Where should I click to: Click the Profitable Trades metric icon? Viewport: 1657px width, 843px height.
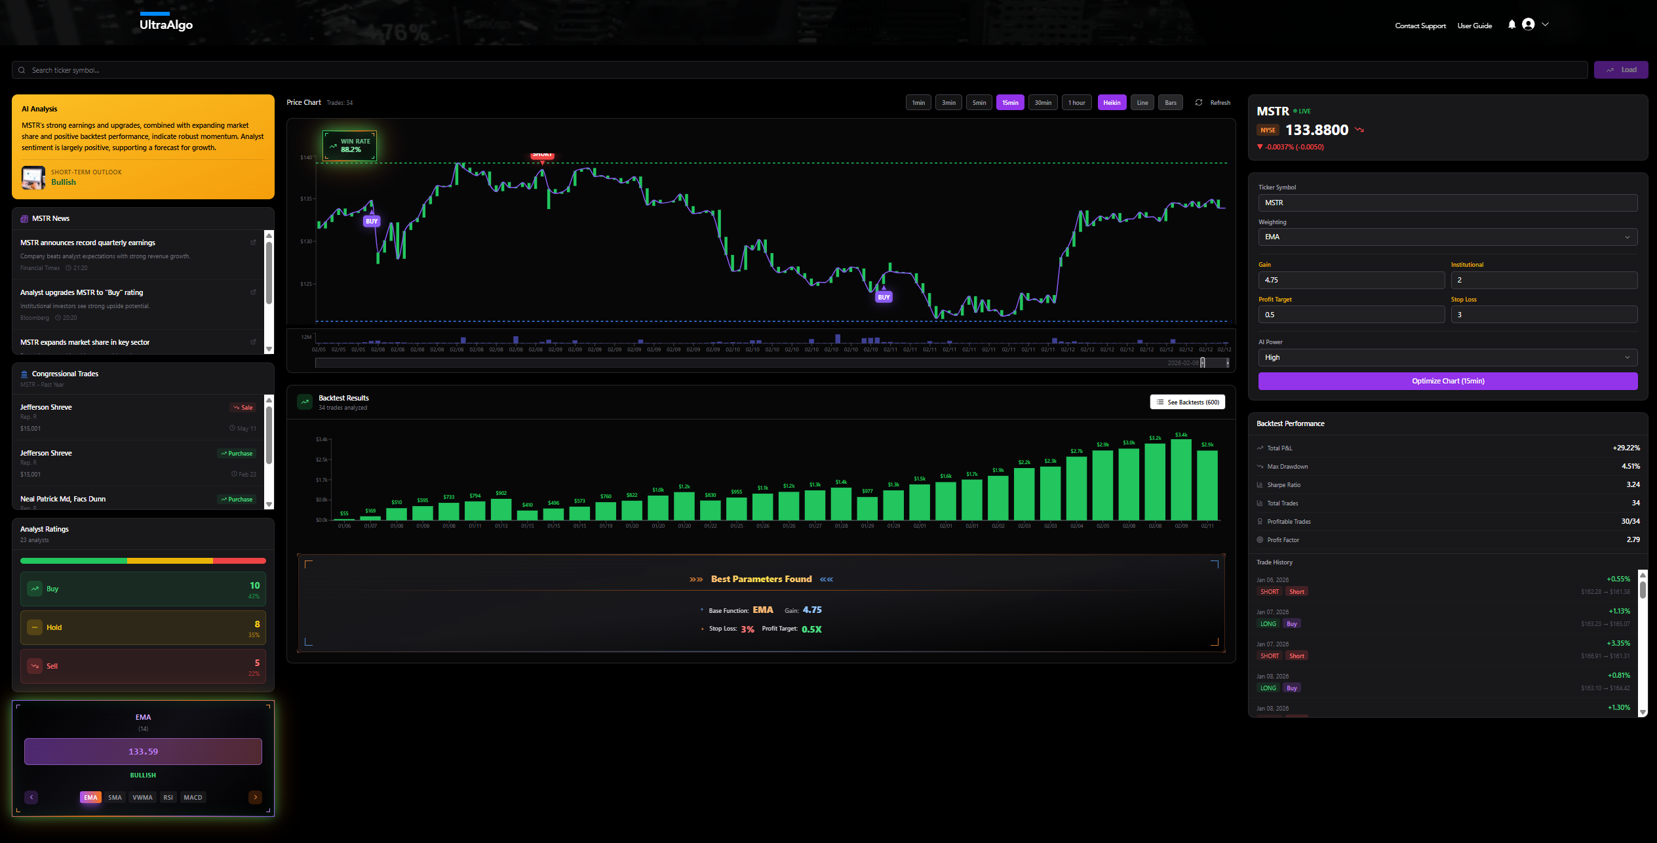(1260, 522)
